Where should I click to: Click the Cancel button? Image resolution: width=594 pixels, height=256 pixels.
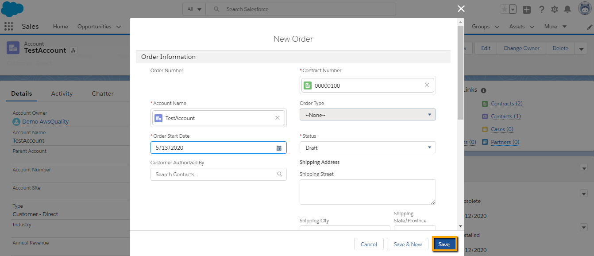click(369, 244)
